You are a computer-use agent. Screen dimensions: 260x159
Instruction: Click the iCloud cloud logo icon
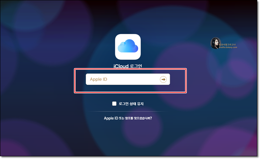[128, 47]
